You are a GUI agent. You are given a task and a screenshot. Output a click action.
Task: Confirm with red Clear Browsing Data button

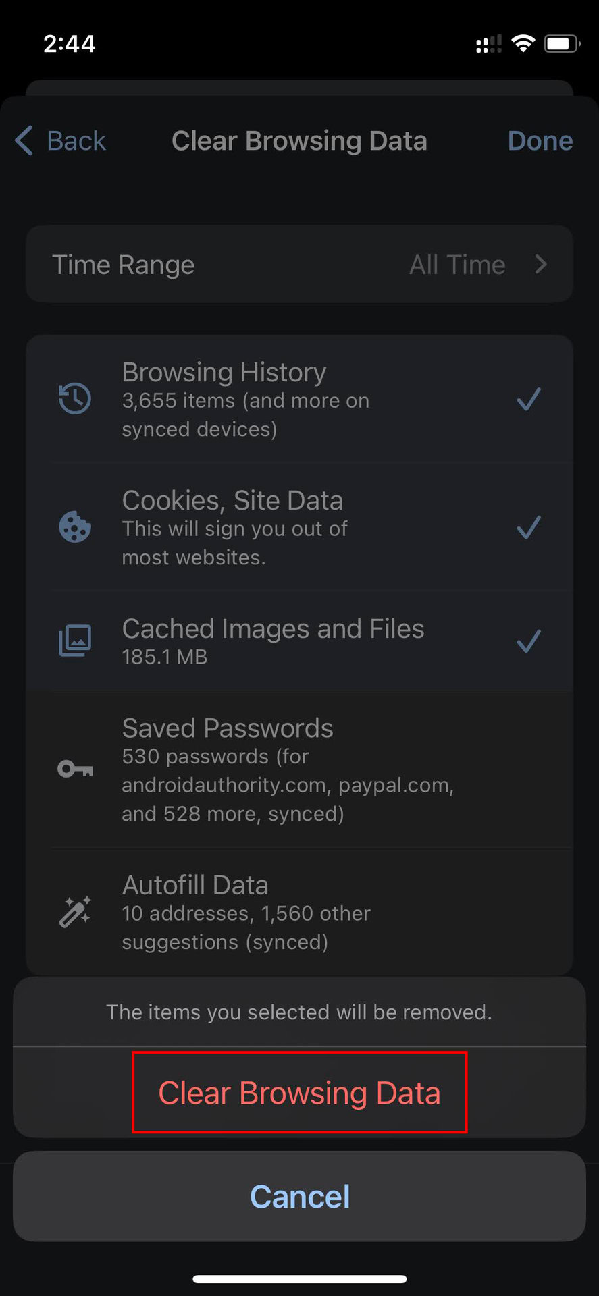pos(299,1093)
